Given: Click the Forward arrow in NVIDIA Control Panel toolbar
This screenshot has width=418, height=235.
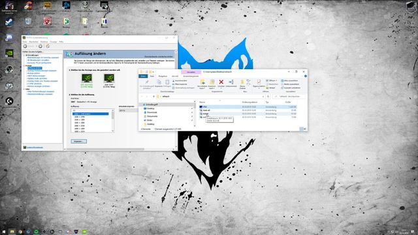Looking at the screenshot, I should click(x=40, y=46).
